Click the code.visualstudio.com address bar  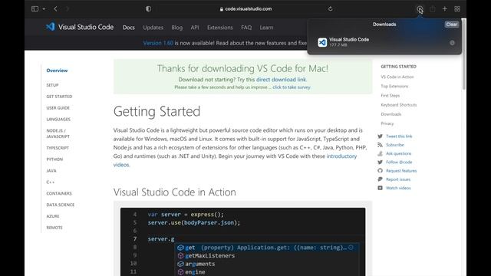pyautogui.click(x=245, y=8)
